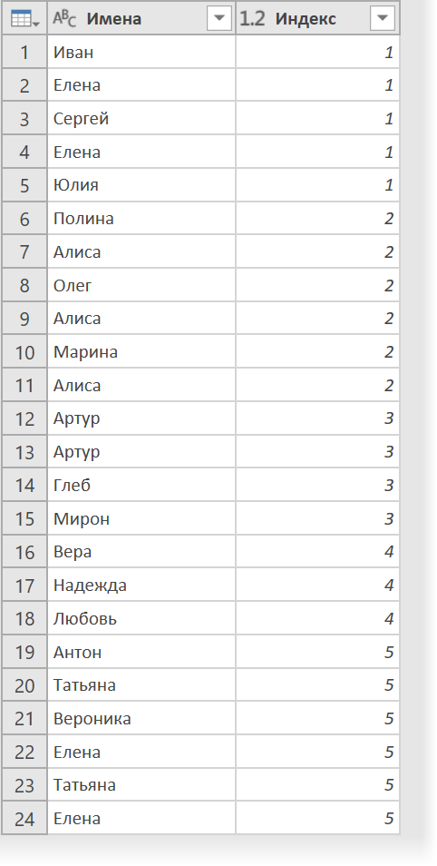Screen dimensions: 437x866
Task: Click the 1.2 decimal type icon for Индекс
Action: pos(253,19)
